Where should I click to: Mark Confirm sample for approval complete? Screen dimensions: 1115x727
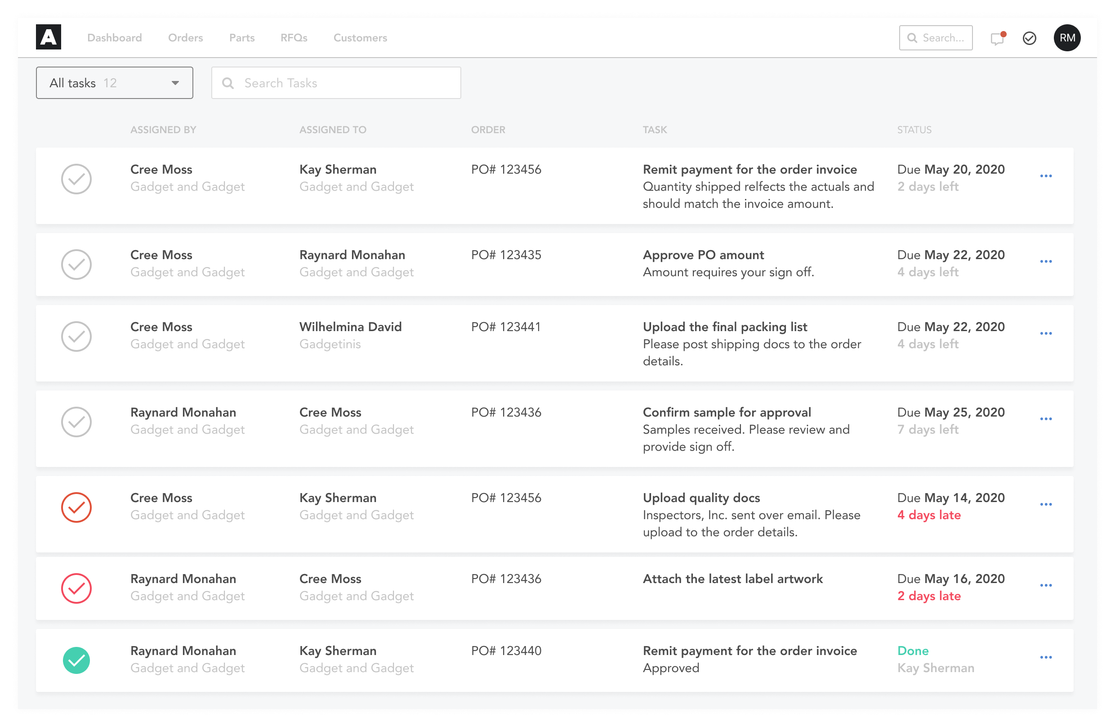pos(76,422)
